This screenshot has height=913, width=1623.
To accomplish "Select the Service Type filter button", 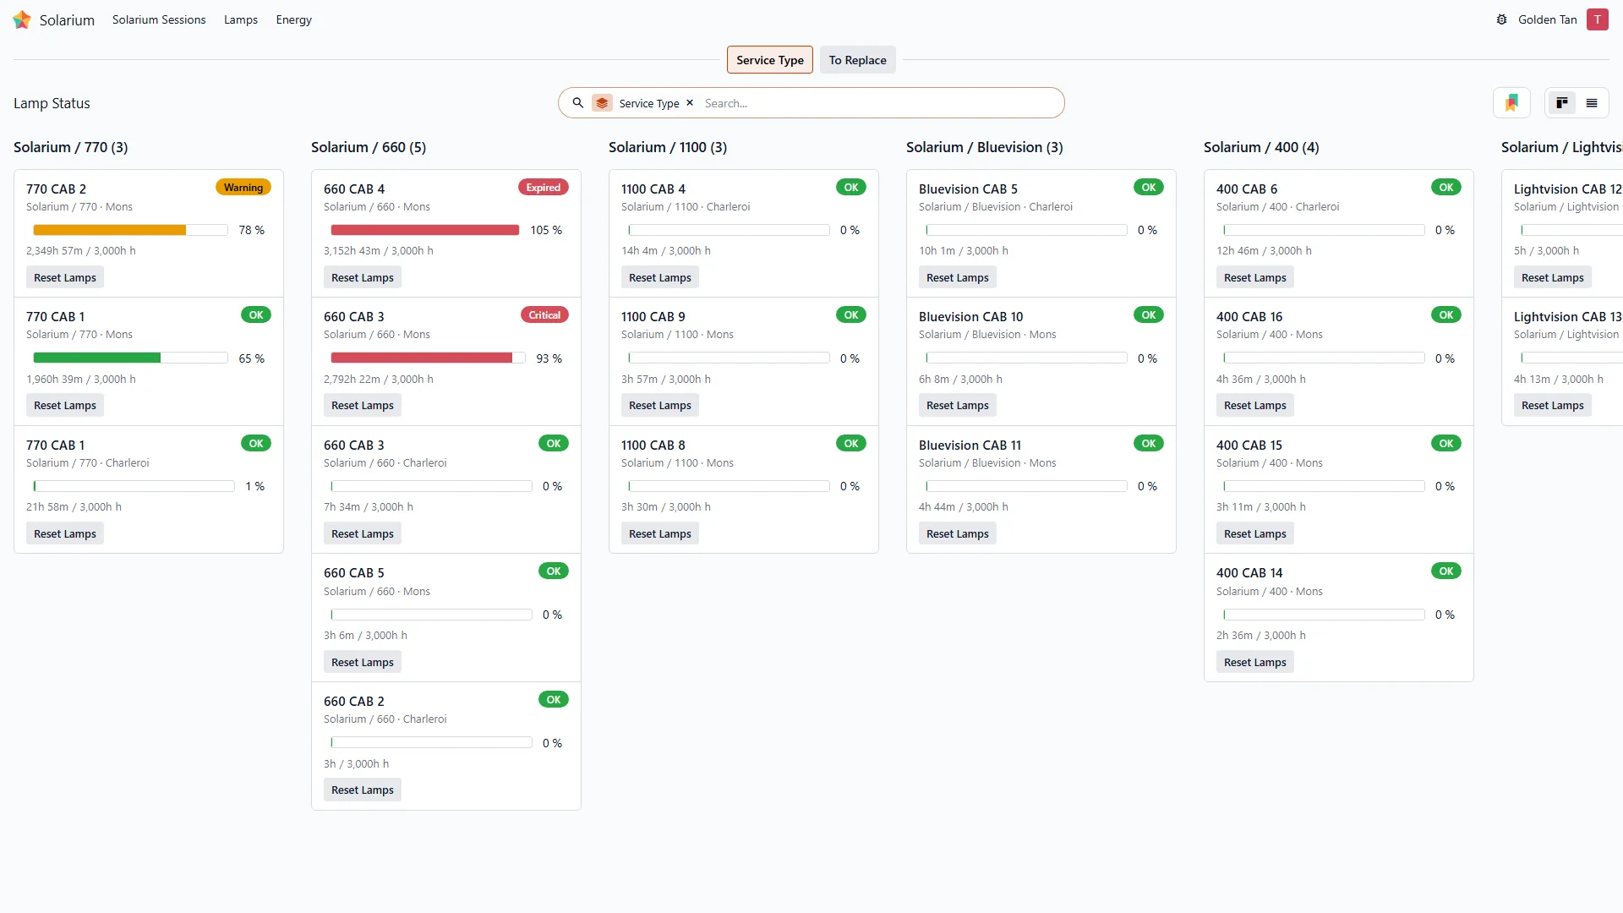I will click(769, 60).
